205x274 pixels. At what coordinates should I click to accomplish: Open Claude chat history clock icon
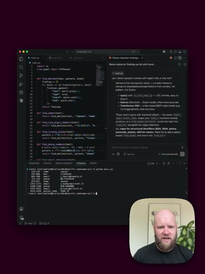(179, 64)
